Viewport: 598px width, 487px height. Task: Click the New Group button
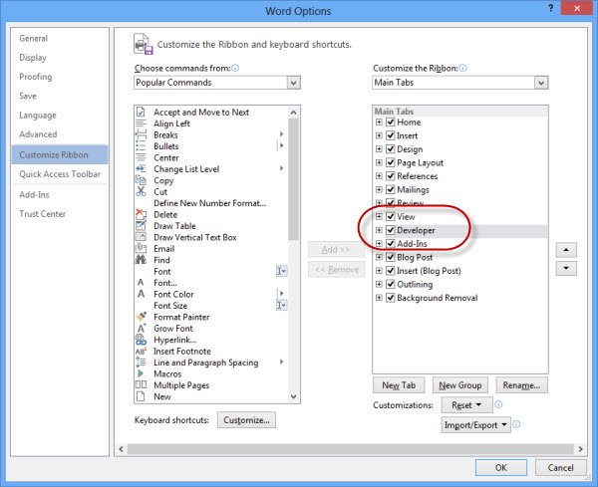pos(459,385)
